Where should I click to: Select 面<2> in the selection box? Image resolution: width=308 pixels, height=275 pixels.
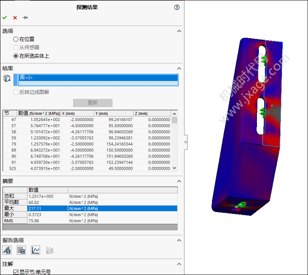point(98,78)
